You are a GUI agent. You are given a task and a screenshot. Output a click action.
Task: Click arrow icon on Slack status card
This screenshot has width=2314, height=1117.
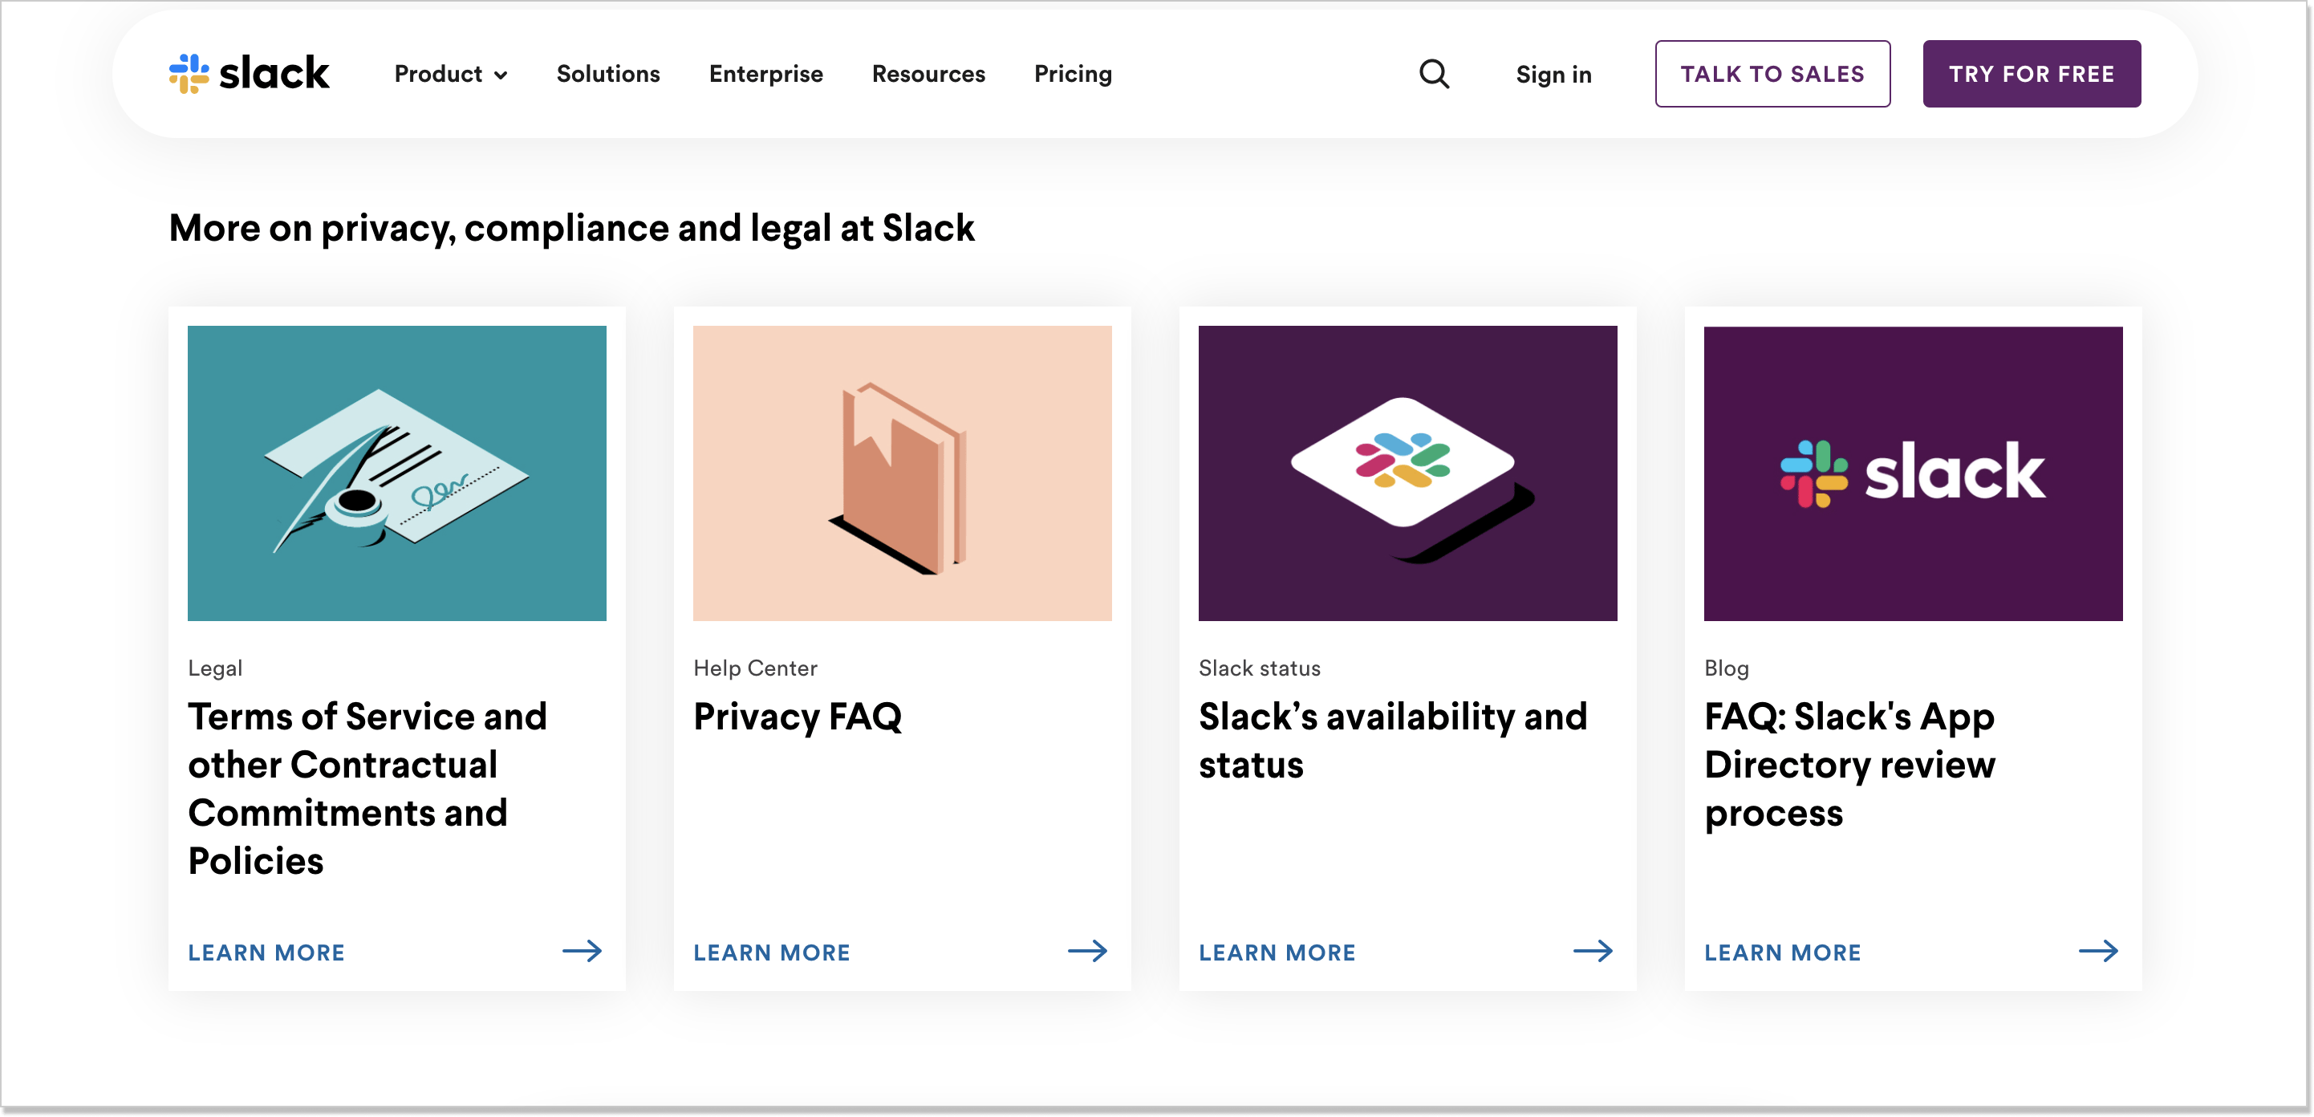1593,951
